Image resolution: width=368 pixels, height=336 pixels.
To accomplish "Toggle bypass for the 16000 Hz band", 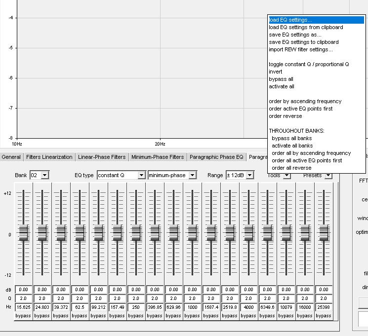I will tap(305, 316).
